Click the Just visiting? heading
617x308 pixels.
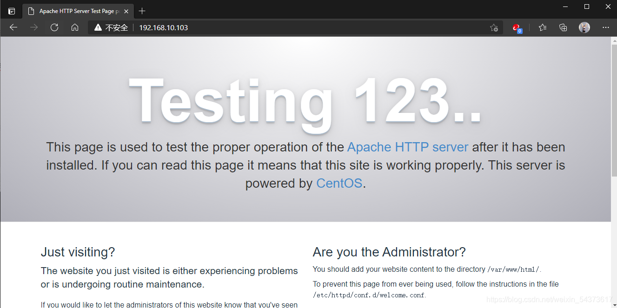click(x=78, y=252)
